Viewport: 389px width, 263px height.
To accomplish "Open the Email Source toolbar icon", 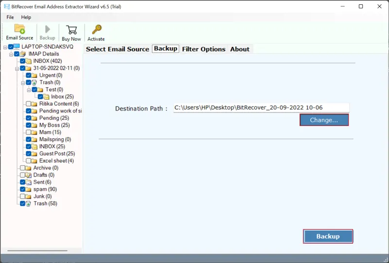I will coord(19,29).
